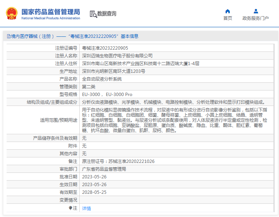Select the model value EU-3000, EU-3000 Pro

click(107, 95)
